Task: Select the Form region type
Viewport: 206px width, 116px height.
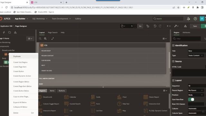Action: pyautogui.click(x=95, y=104)
